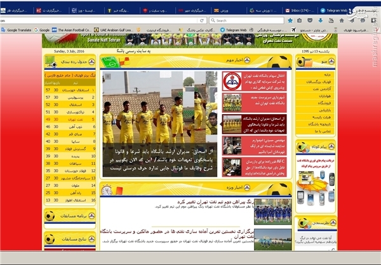
Task: Switch to the Telegram Web tab
Action: [x=334, y=10]
